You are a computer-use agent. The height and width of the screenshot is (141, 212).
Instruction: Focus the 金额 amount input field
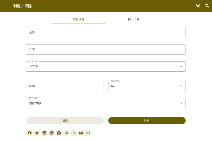pyautogui.click(x=106, y=32)
